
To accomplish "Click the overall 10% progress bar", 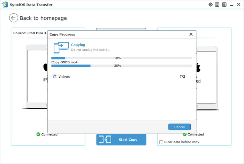I will tap(121, 58).
